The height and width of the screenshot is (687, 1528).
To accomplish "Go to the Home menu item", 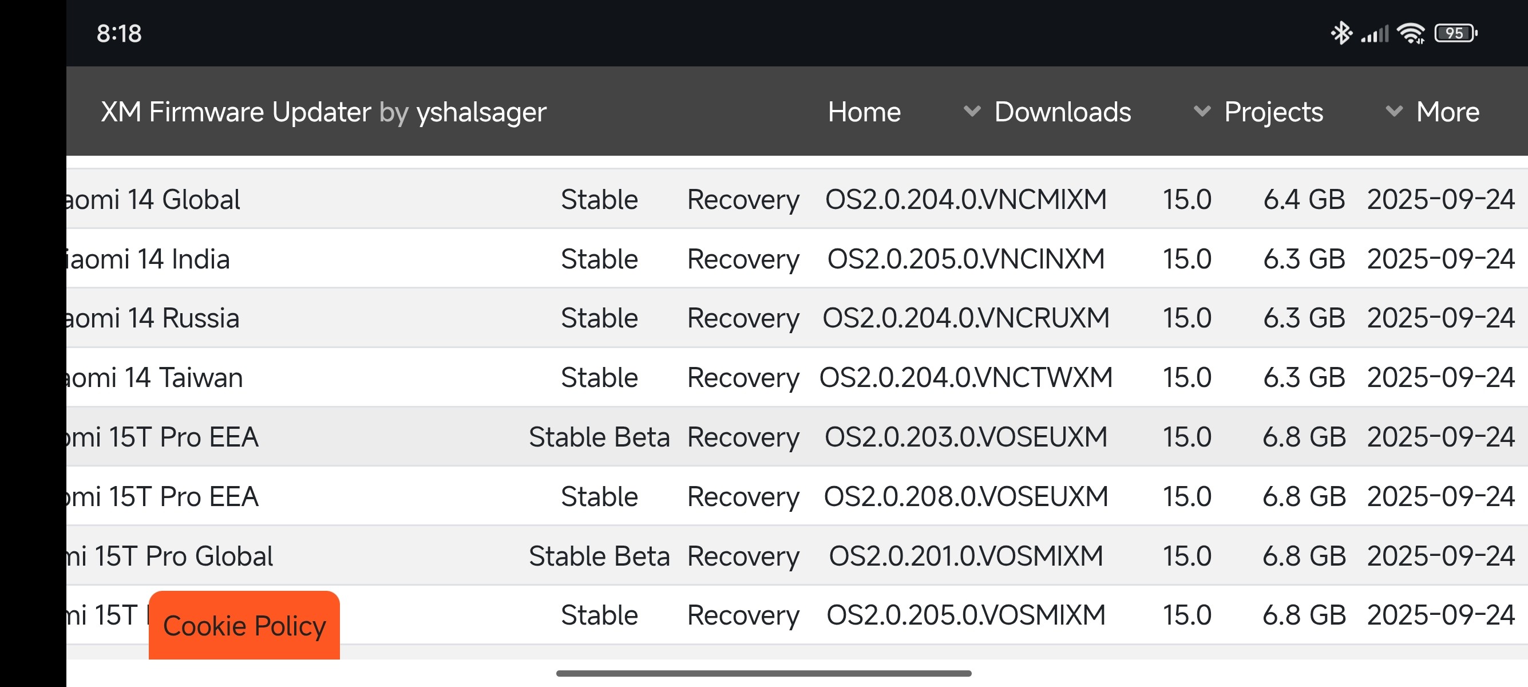I will pos(864,112).
